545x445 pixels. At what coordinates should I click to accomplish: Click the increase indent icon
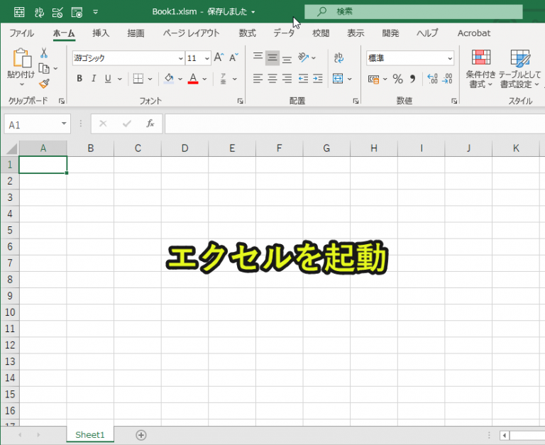[317, 79]
